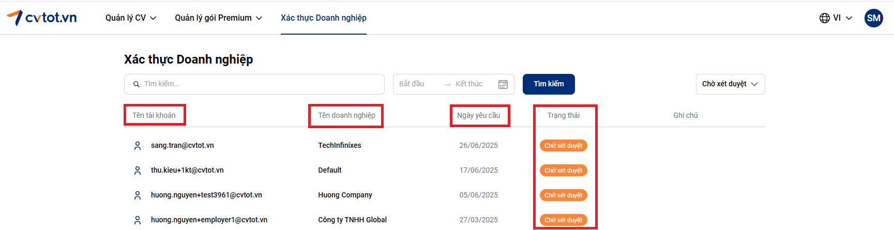Click the Tìm kiếm search input field

point(259,84)
